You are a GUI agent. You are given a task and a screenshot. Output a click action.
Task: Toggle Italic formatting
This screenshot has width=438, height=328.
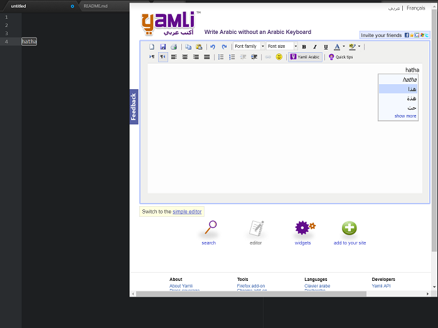click(315, 46)
